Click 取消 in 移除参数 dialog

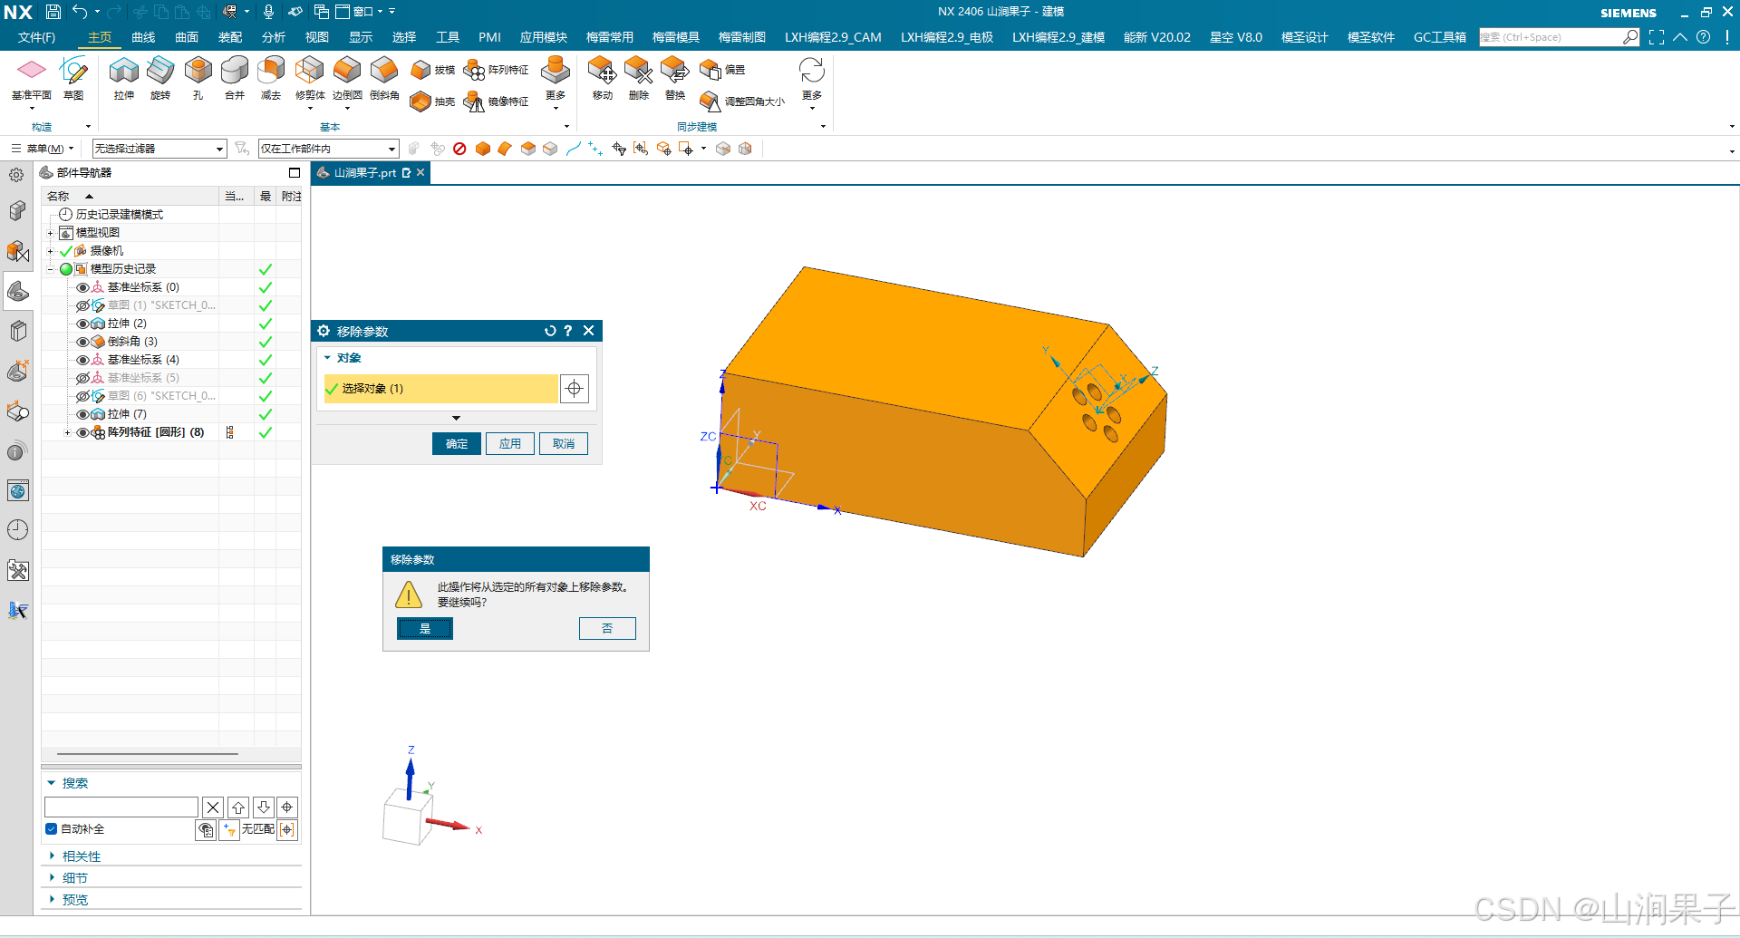pos(564,443)
